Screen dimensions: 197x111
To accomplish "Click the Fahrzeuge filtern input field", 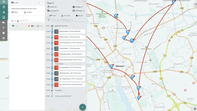I will (30, 20).
